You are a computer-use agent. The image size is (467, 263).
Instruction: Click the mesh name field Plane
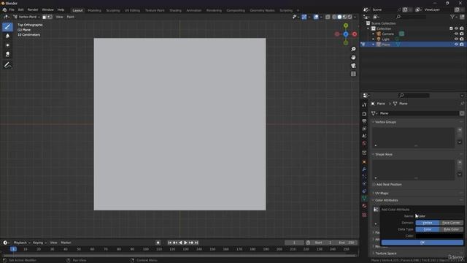(418, 113)
